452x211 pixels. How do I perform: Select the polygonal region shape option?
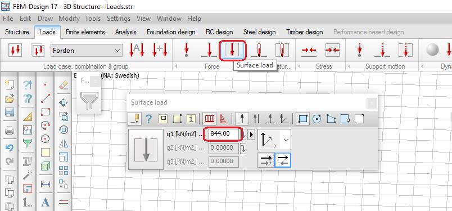point(331,119)
